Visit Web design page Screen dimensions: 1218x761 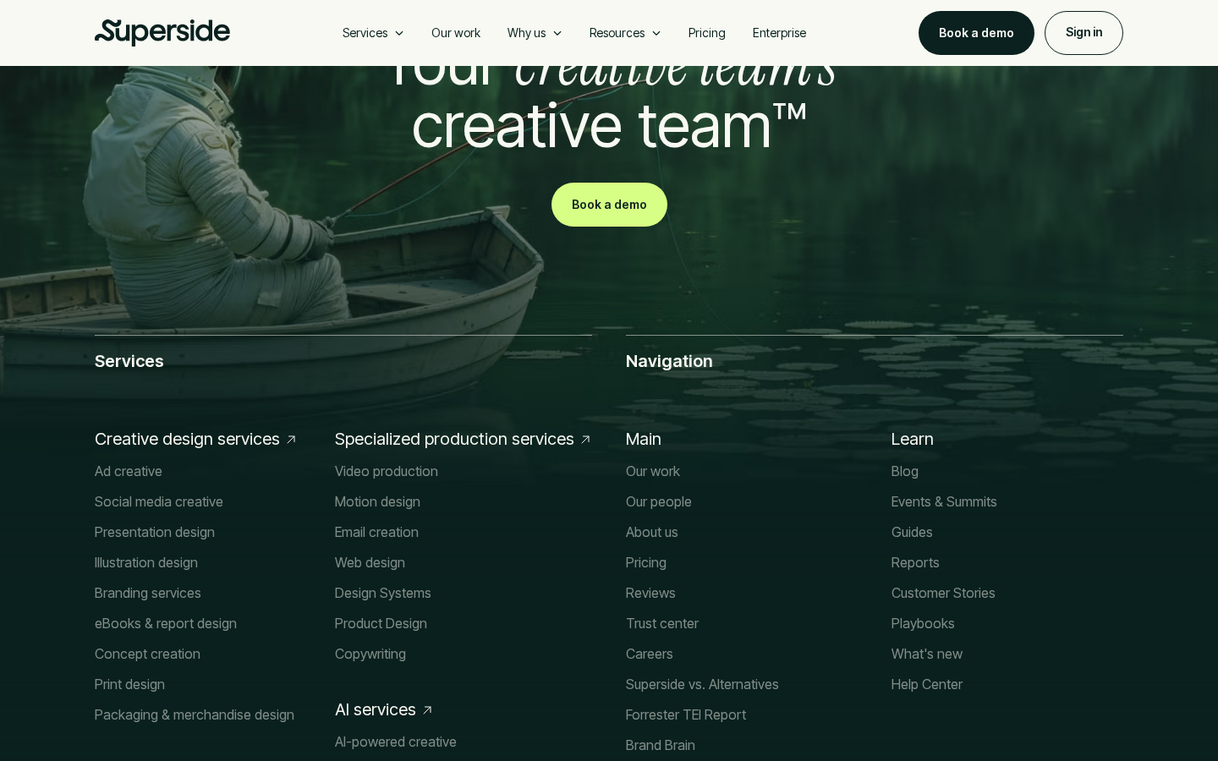coord(370,562)
